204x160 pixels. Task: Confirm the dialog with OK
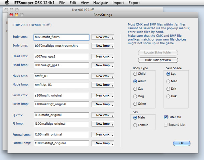pyautogui.click(x=182, y=143)
